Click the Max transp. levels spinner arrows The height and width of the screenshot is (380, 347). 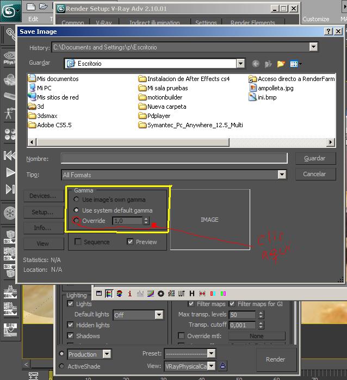click(x=261, y=315)
